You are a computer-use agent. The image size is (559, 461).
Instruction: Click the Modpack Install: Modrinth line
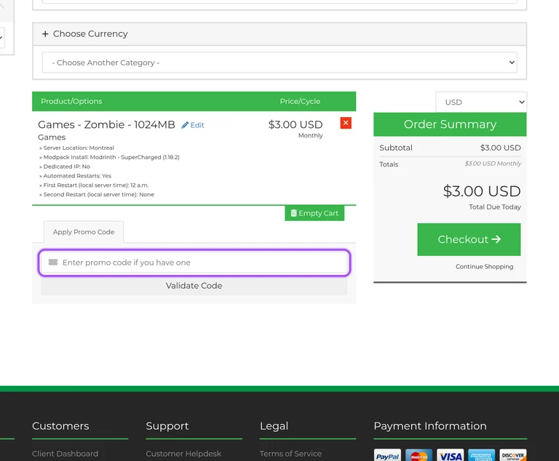click(109, 157)
